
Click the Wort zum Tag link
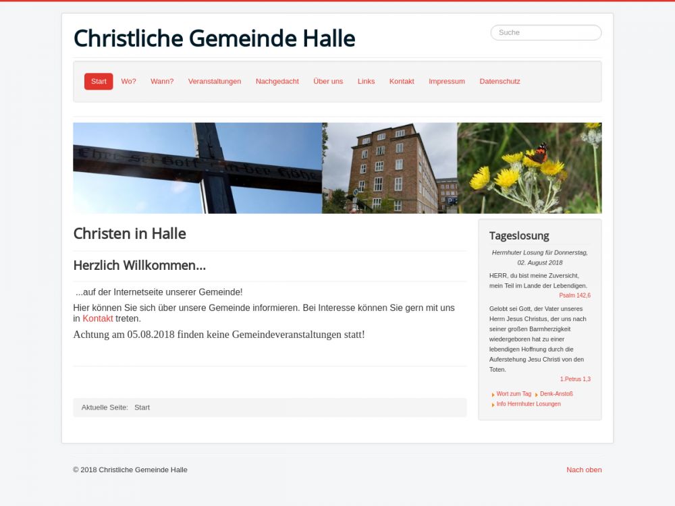tap(514, 394)
